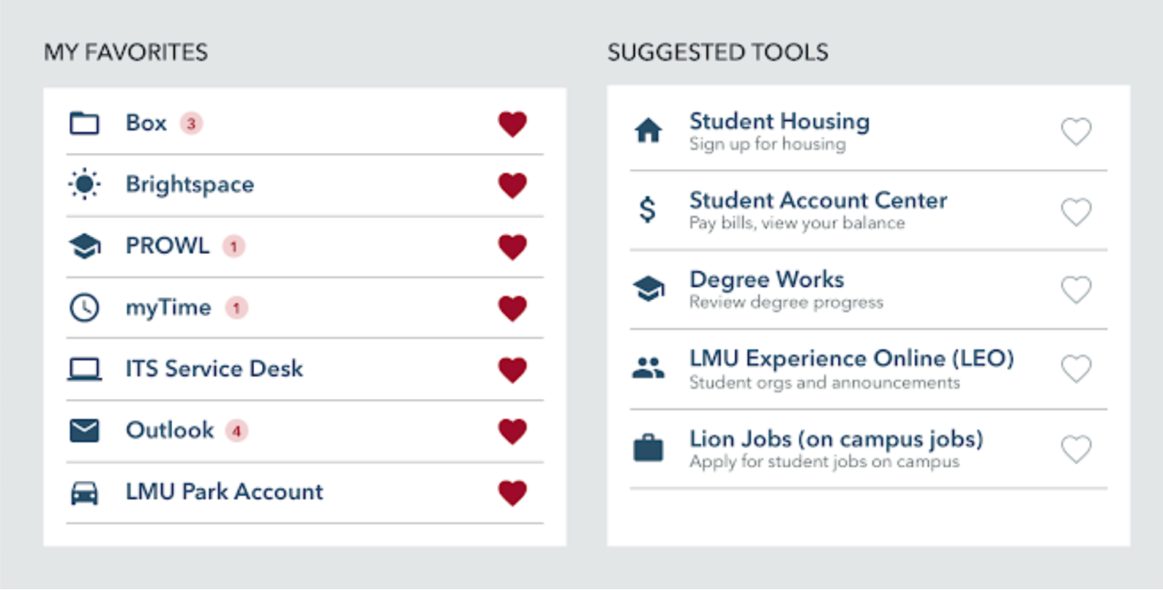Screen dimensions: 1163x590
Task: Favorite Student Housing with heart outline
Action: point(1076,131)
